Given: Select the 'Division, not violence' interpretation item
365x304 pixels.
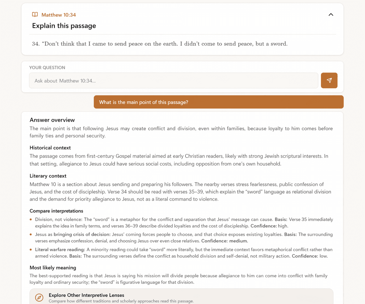Looking at the screenshot, I should 184,223.
